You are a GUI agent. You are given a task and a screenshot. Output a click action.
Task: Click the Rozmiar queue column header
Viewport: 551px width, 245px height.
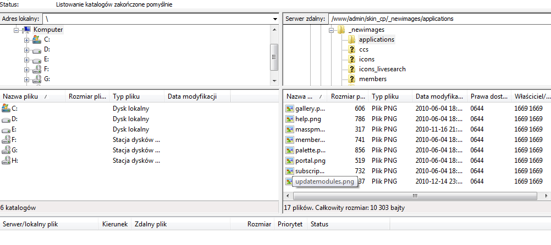pyautogui.click(x=252, y=224)
